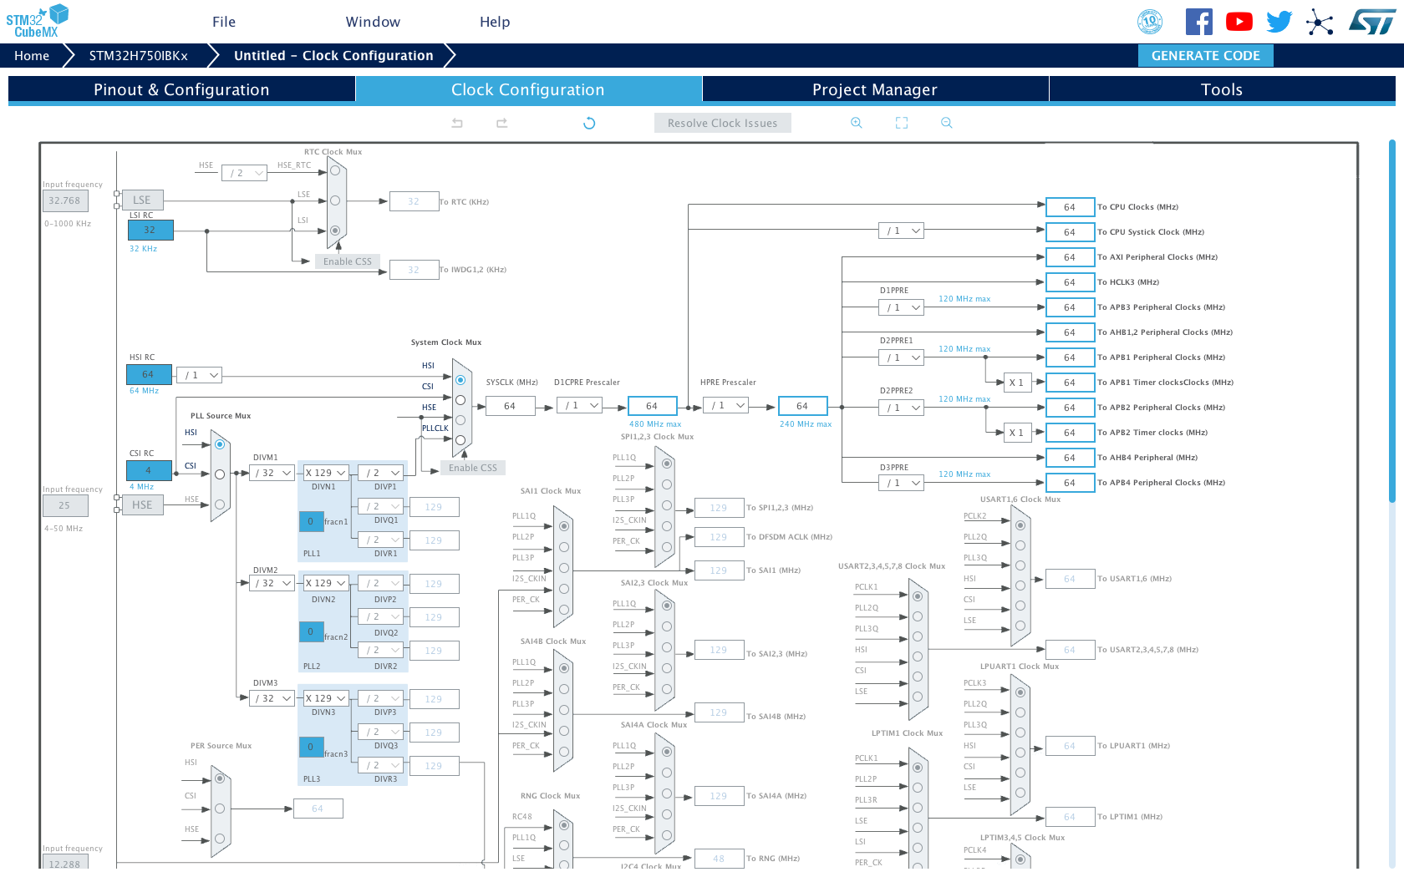Click Enable CSS under RTC Clock Mux
1404x877 pixels.
point(347,261)
